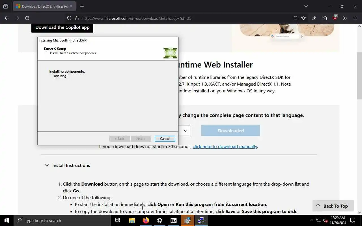
Task: Open Task View on taskbar
Action: point(118,220)
